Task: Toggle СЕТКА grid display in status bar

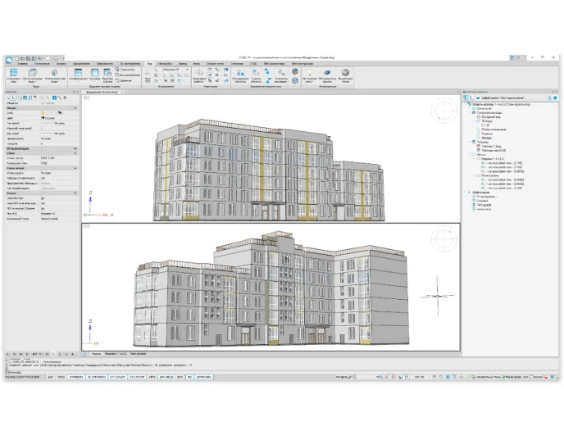Action: pyautogui.click(x=61, y=377)
